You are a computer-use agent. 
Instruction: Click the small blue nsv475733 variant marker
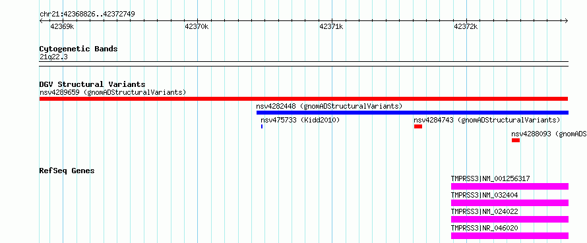[x=262, y=126]
